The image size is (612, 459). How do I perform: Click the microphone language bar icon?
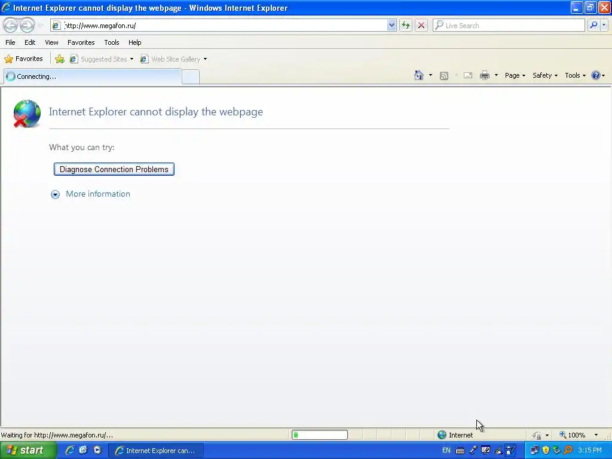(x=473, y=451)
